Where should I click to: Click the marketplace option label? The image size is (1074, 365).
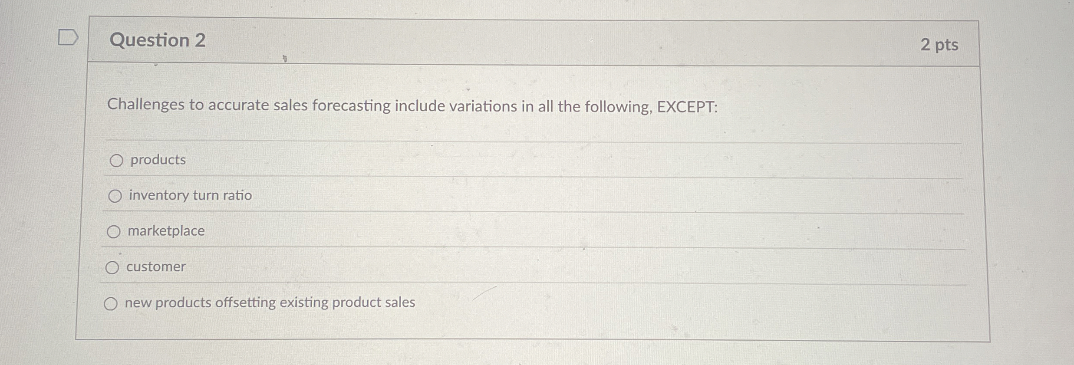tap(165, 231)
